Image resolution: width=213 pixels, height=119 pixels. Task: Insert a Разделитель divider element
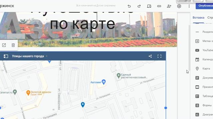point(204,32)
